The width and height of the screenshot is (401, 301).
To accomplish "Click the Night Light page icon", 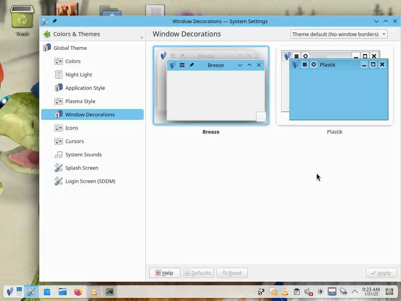I will coord(59,74).
